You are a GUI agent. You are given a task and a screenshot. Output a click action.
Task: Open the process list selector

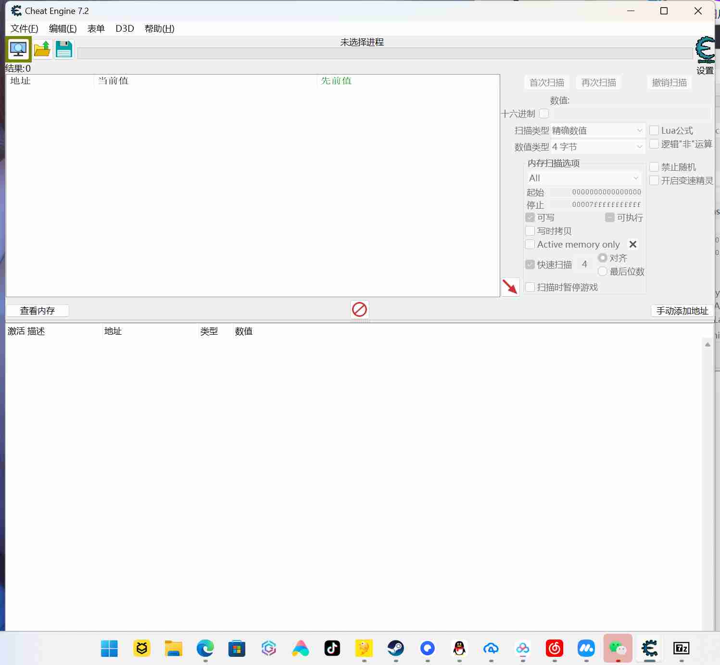18,49
